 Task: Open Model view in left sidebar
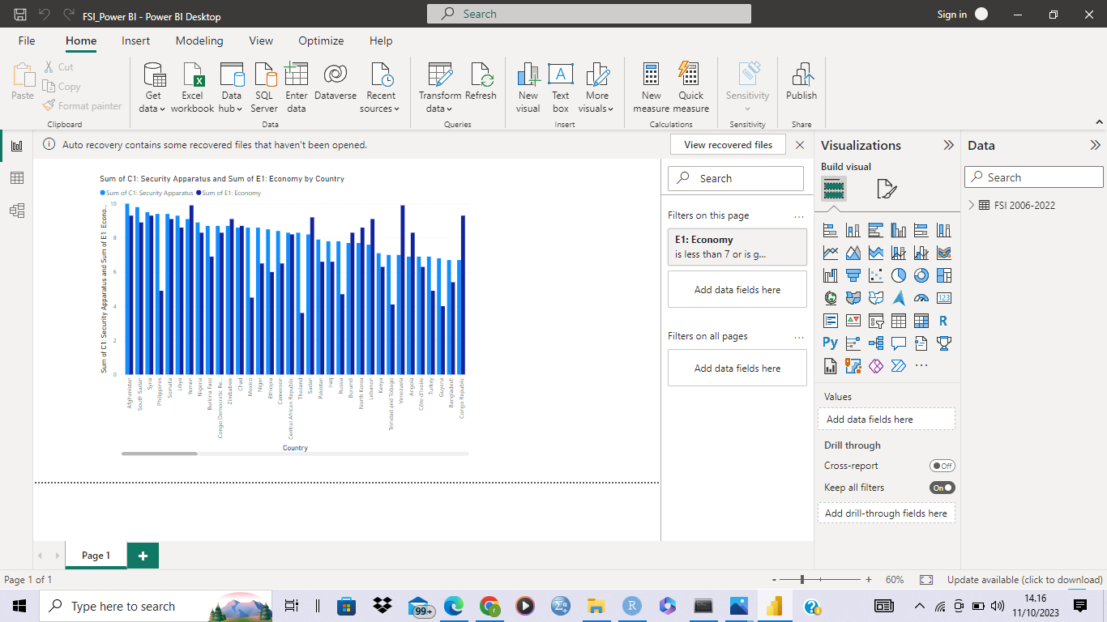click(16, 211)
